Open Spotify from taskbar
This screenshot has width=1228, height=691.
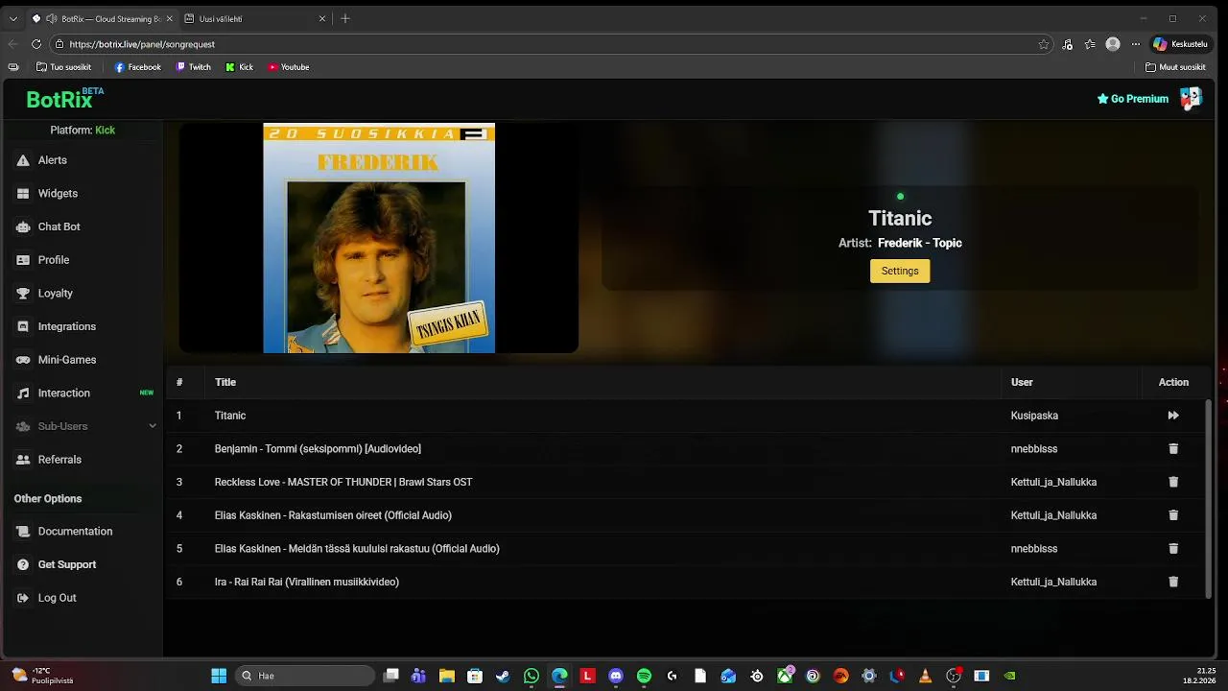[x=644, y=676]
